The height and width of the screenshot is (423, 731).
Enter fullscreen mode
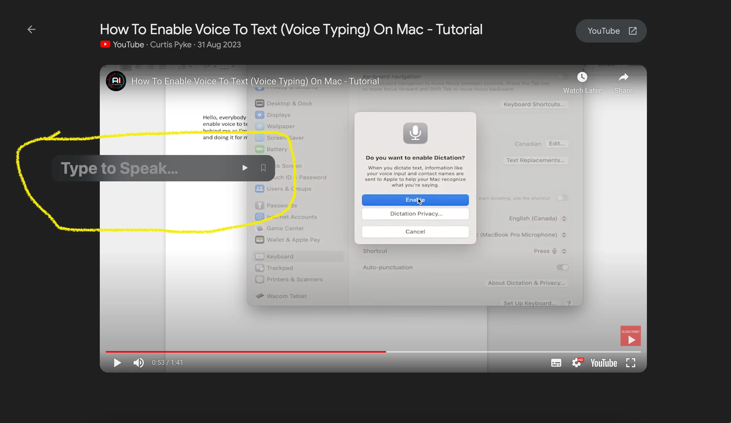click(631, 363)
